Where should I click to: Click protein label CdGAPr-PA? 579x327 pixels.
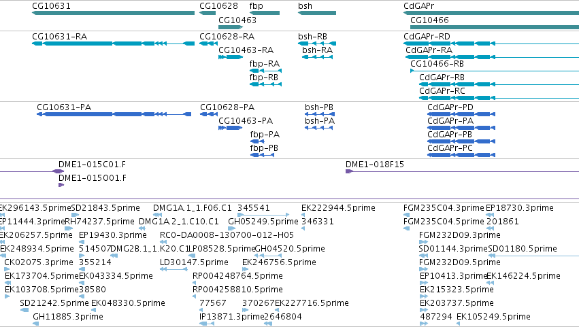450,121
